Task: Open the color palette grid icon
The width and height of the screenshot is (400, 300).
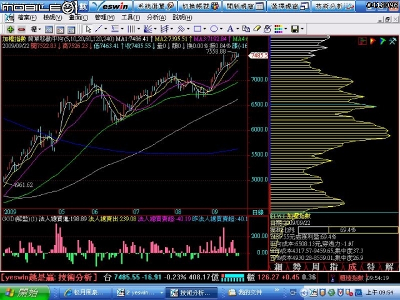Action: 278,29
